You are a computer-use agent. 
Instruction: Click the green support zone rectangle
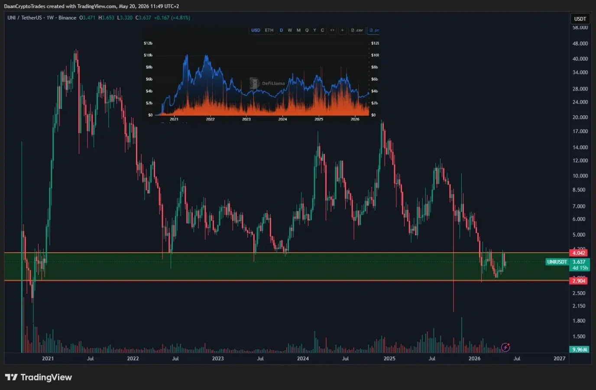(x=286, y=267)
